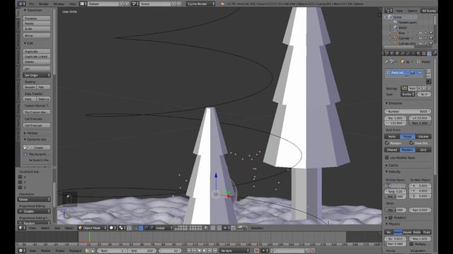Hide the Cylinder object in outliner
Screen dimensions: 453x254
point(420,38)
